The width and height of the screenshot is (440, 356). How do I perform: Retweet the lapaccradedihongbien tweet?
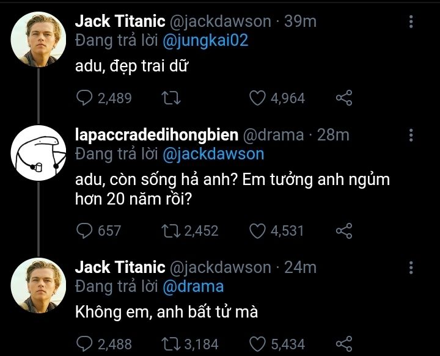click(x=168, y=230)
